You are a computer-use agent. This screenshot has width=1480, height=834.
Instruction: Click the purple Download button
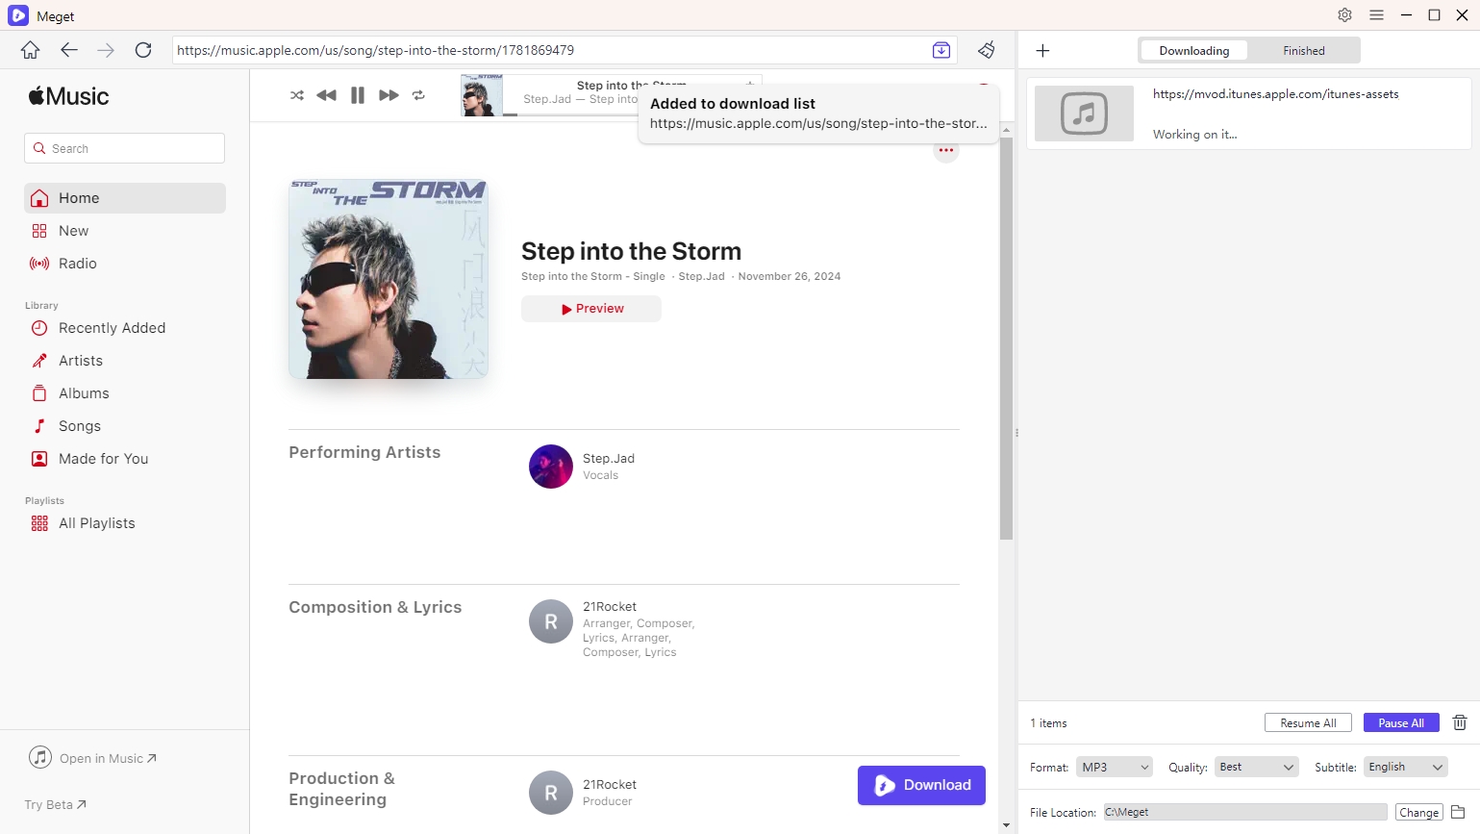[921, 785]
